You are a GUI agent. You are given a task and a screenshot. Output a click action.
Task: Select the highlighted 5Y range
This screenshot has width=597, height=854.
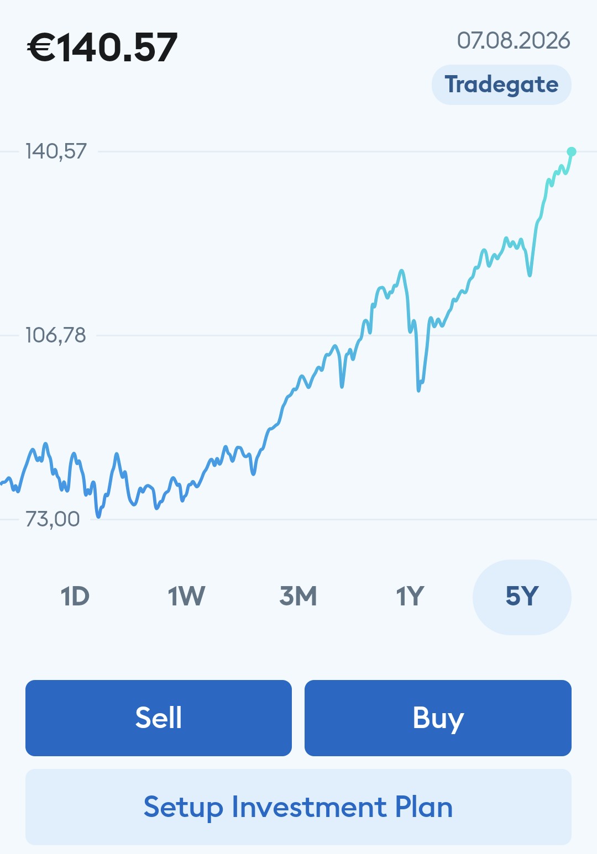pos(522,597)
